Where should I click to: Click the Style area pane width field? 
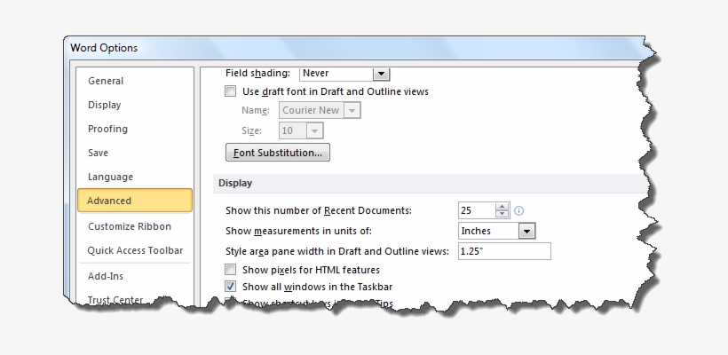coord(504,251)
